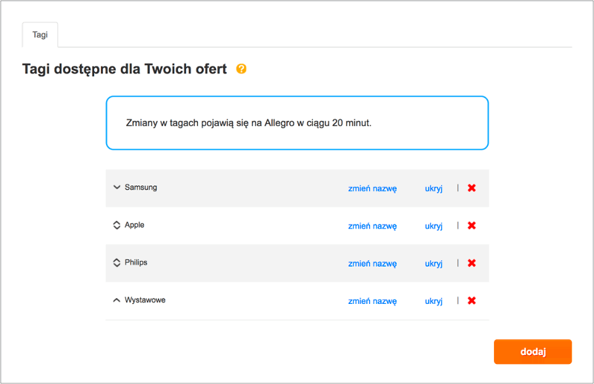Select the Philips tag name text
This screenshot has height=384, width=594.
(x=136, y=262)
